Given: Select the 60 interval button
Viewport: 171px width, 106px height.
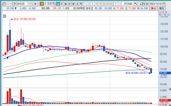Looking at the screenshot, I should tap(111, 4).
